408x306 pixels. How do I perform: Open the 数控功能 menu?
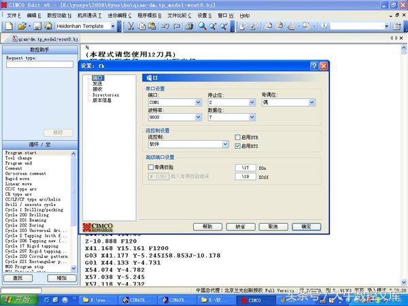59,16
